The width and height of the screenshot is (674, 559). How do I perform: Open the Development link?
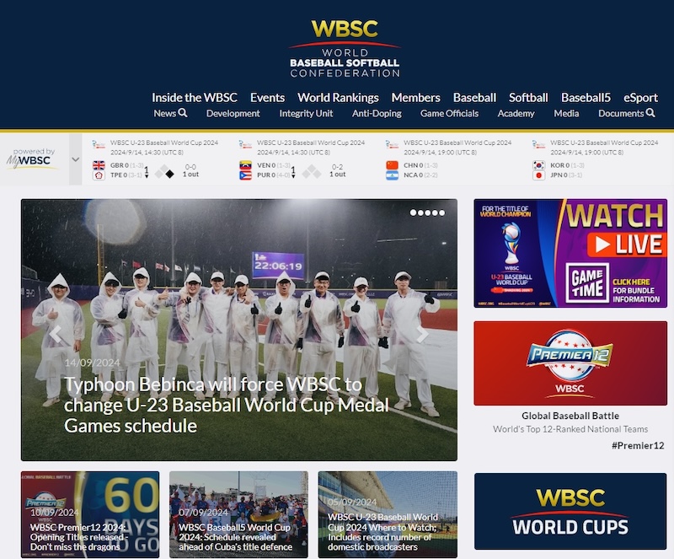[233, 113]
